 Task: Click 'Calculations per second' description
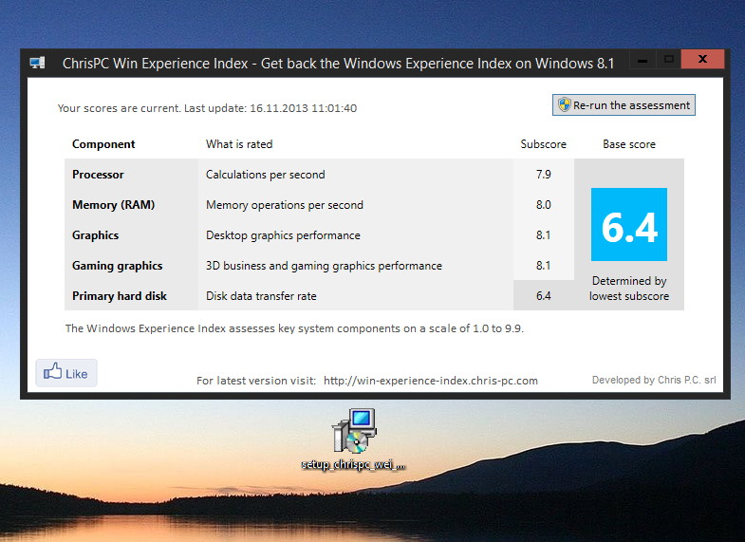(265, 175)
